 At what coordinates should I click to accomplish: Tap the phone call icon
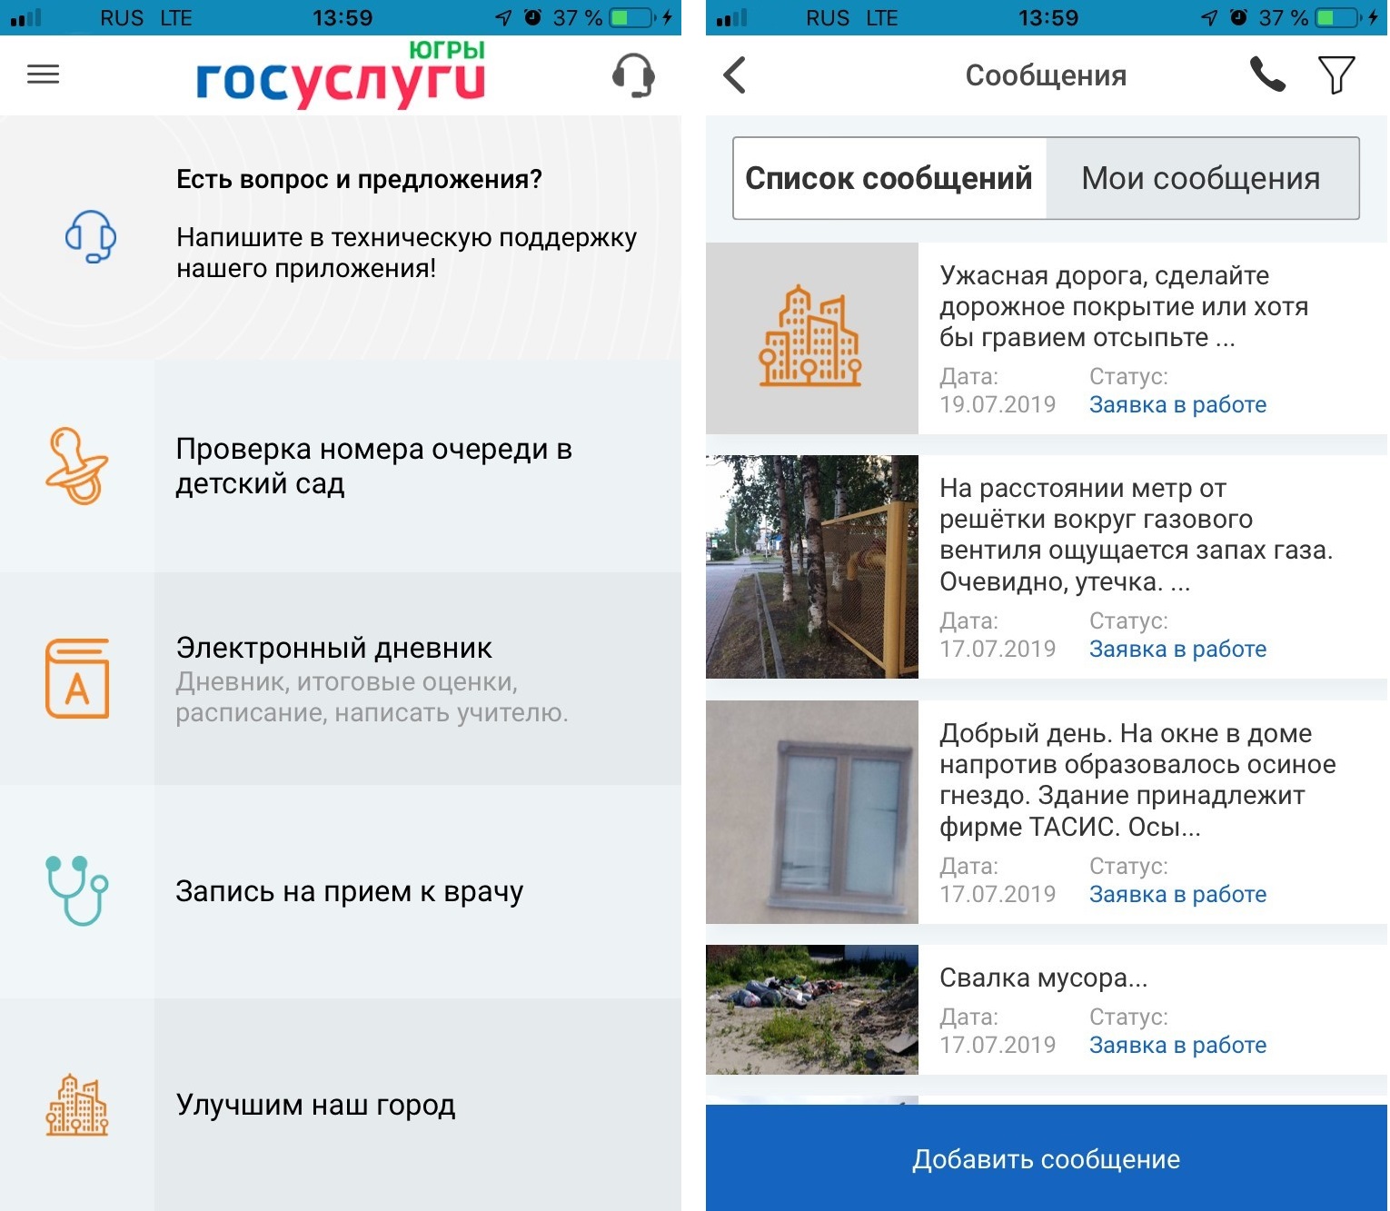(x=1267, y=74)
